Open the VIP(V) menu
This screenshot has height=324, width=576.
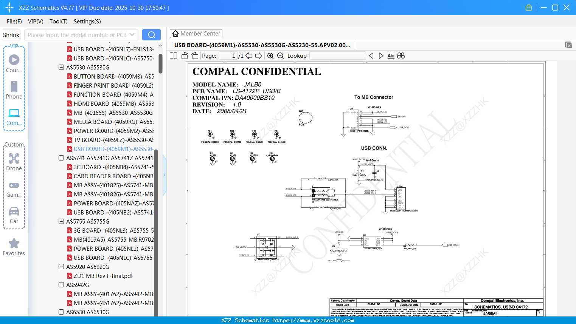pos(36,22)
